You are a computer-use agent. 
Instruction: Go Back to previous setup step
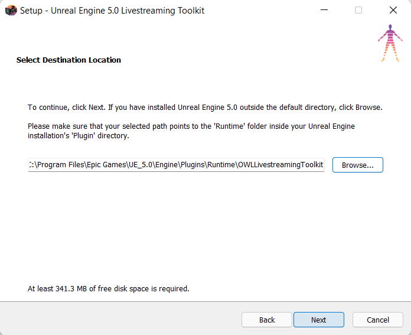pyautogui.click(x=267, y=320)
